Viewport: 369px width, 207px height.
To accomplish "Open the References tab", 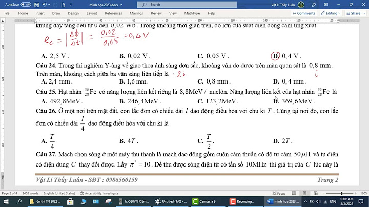I will pyautogui.click(x=113, y=13).
